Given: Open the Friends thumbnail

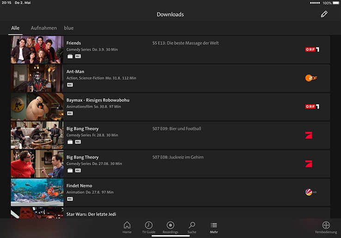Looking at the screenshot, I should (x=37, y=50).
